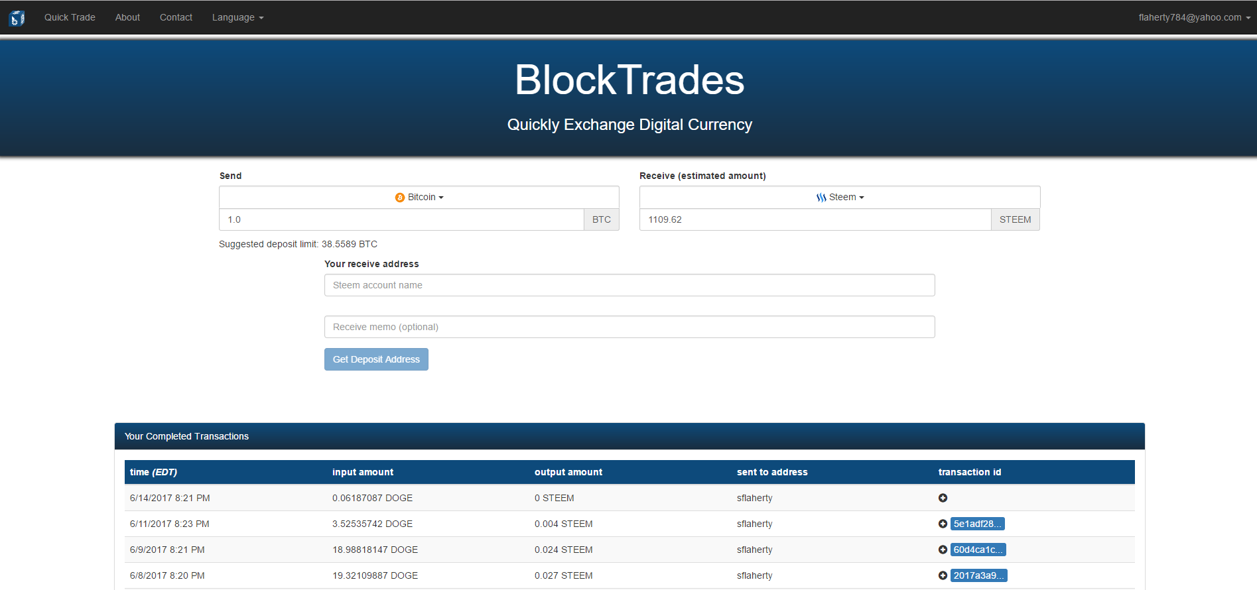This screenshot has width=1257, height=590.
Task: Focus the STEEM receive amount field
Action: coord(815,219)
